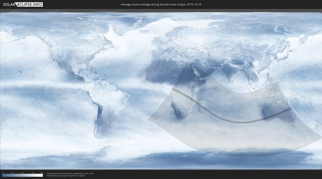Click the neo.sci.gsfc.nasa.gov URL text
Image resolution: width=322 pixels, height=179 pixels.
click(57, 176)
